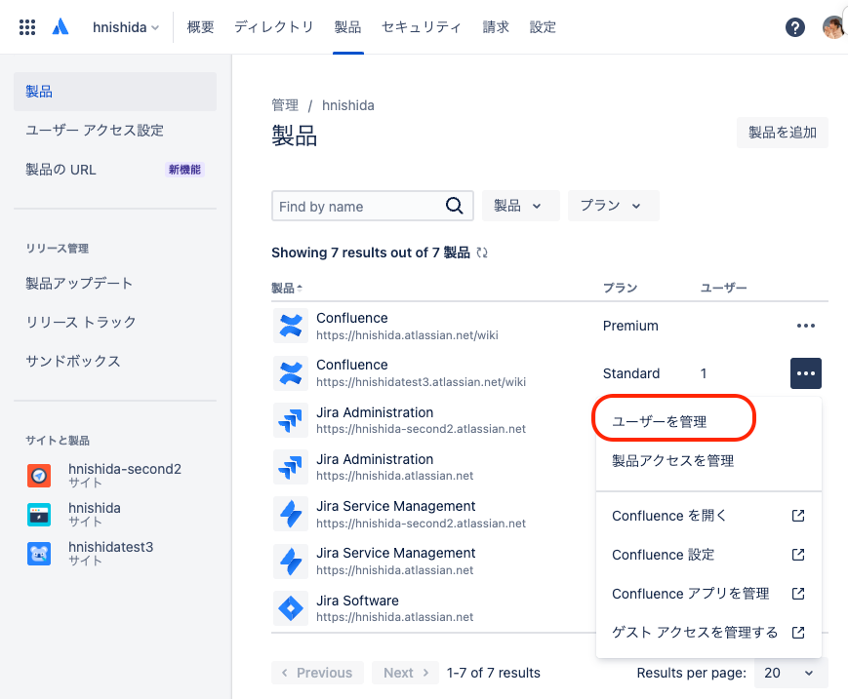The image size is (848, 699).
Task: Click the Atlassian logo icon
Action: click(x=61, y=27)
